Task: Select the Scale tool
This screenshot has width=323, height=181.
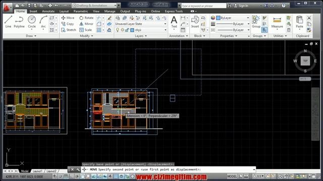Action: [85, 30]
